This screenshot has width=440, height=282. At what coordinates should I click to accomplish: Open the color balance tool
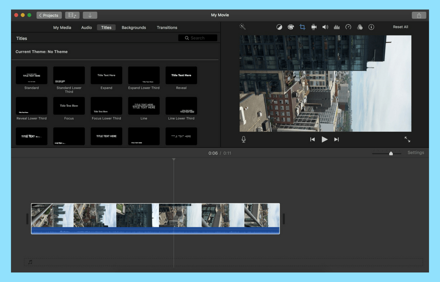[x=279, y=27]
